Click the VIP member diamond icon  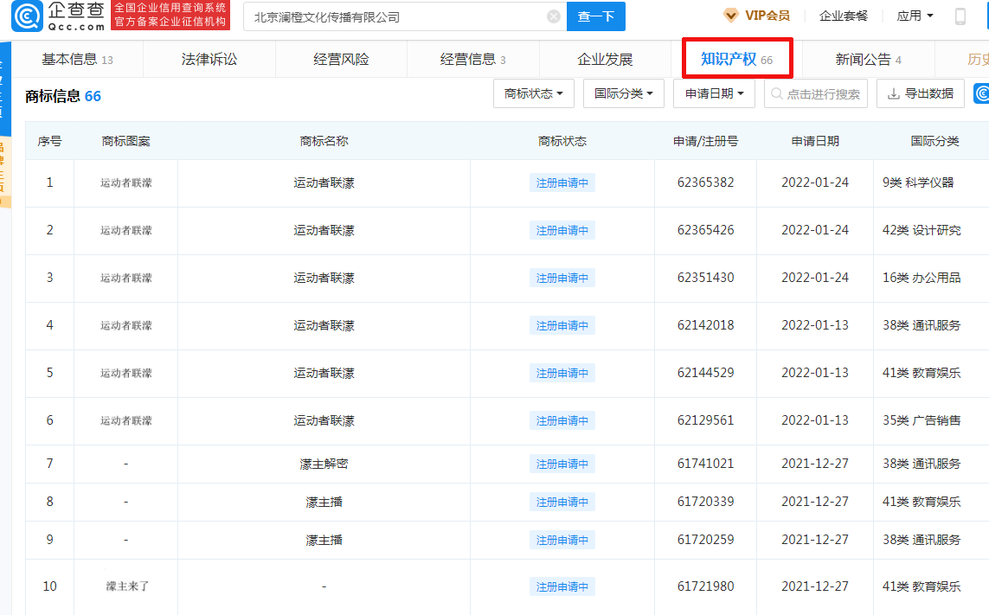click(731, 16)
